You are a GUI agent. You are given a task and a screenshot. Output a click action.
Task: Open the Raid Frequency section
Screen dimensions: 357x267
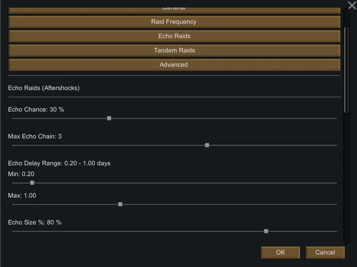point(174,22)
